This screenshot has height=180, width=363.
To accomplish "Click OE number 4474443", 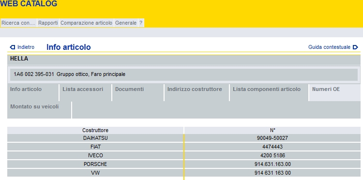I will pyautogui.click(x=272, y=147).
